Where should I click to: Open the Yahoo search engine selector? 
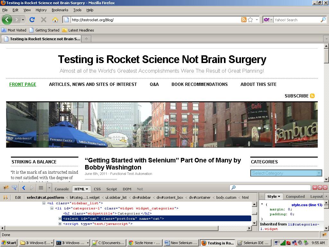268,20
